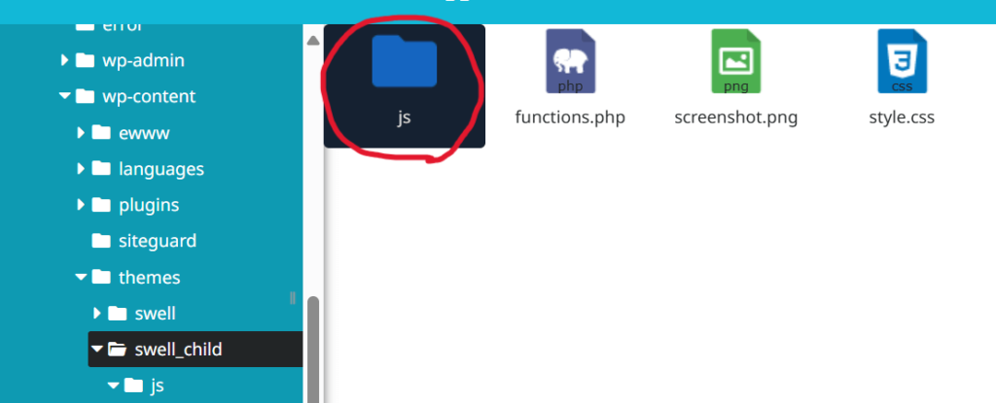The height and width of the screenshot is (403, 996).
Task: Click the wp-admin folder icon
Action: pos(85,60)
